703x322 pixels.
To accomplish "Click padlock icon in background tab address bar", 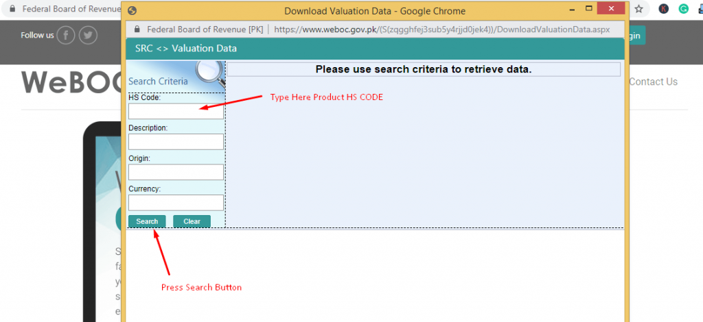I will pyautogui.click(x=12, y=9).
